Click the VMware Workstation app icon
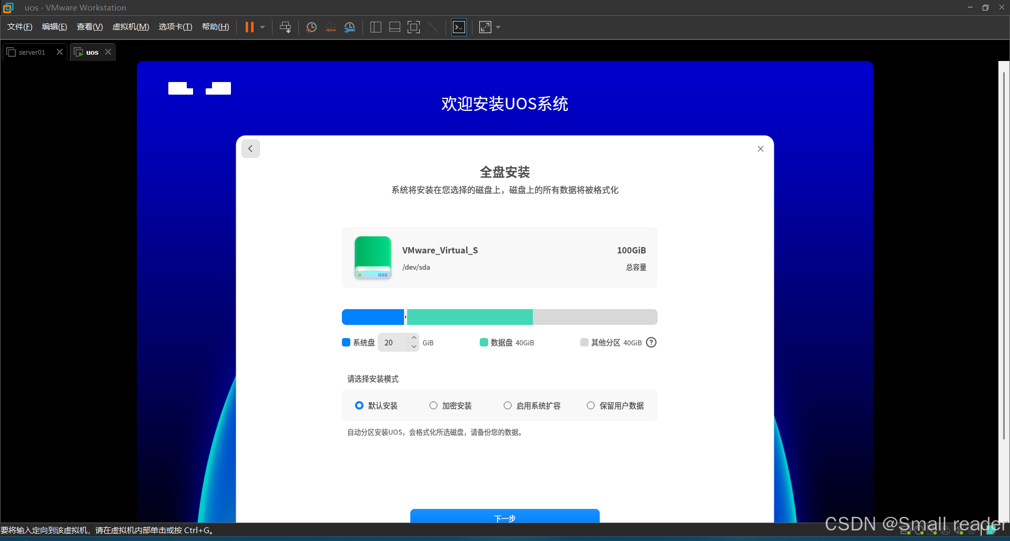The width and height of the screenshot is (1010, 541). [x=8, y=7]
